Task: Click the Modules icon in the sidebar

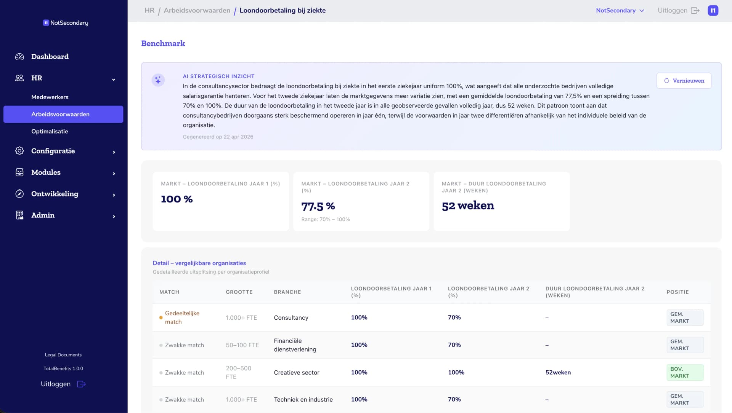Action: pyautogui.click(x=19, y=172)
